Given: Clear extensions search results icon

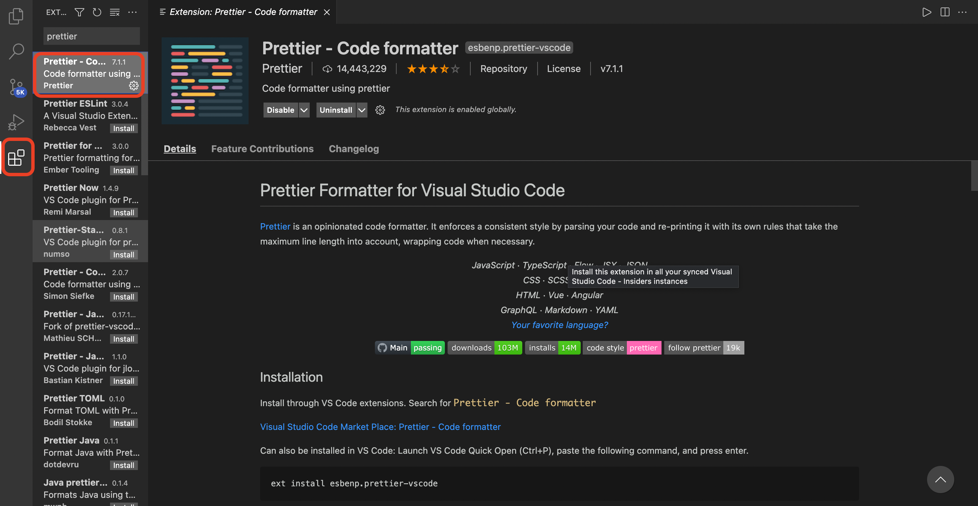Looking at the screenshot, I should (115, 12).
